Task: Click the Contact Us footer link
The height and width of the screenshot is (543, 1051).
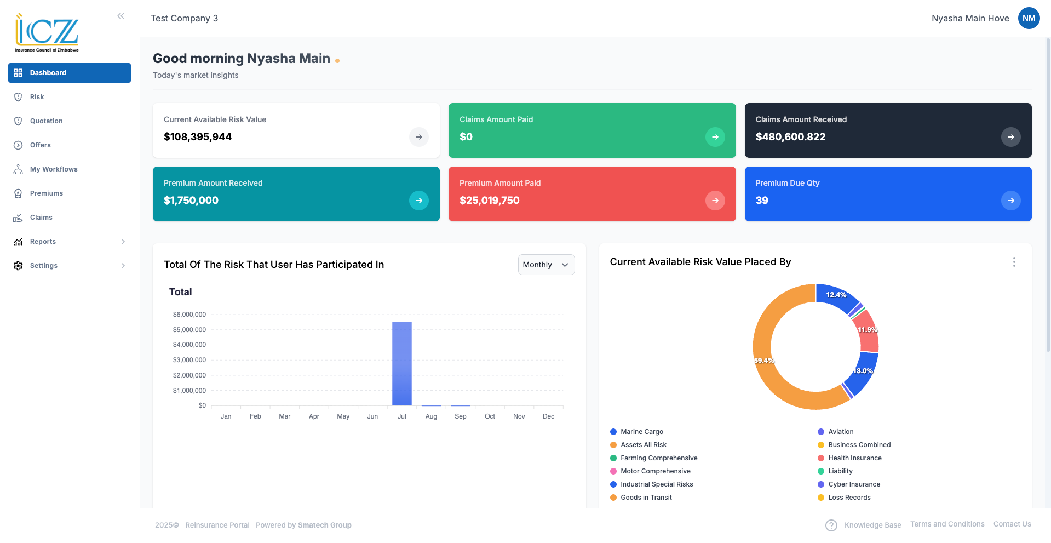Action: point(1012,524)
